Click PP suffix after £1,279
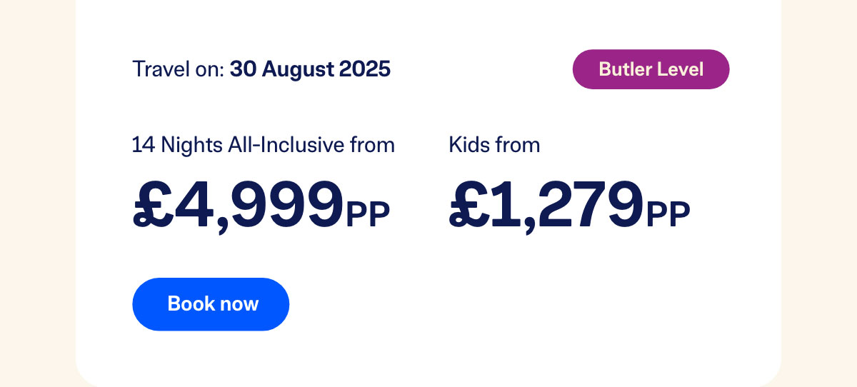 point(669,215)
